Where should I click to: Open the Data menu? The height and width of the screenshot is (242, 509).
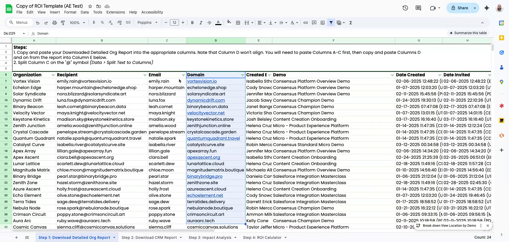85,12
